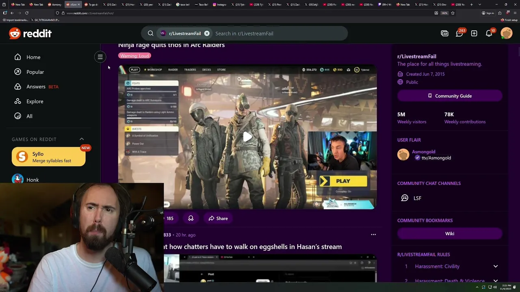The width and height of the screenshot is (520, 292).
Task: Share the Ninja rage quits post
Action: 218,218
